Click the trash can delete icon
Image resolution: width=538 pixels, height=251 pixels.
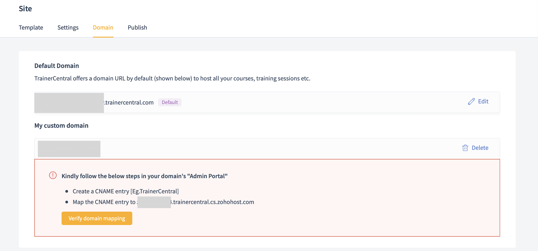pyautogui.click(x=465, y=148)
